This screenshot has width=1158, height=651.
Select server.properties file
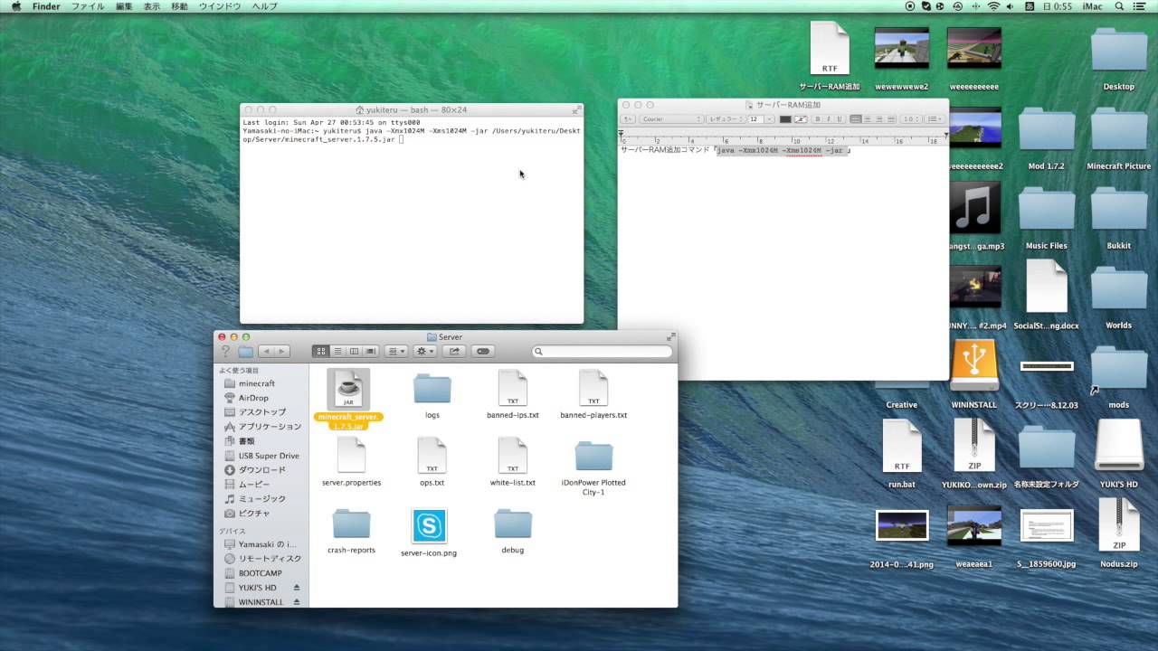tap(351, 456)
